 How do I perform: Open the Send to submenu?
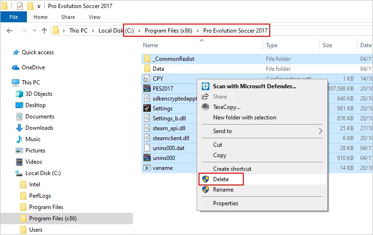click(x=262, y=131)
